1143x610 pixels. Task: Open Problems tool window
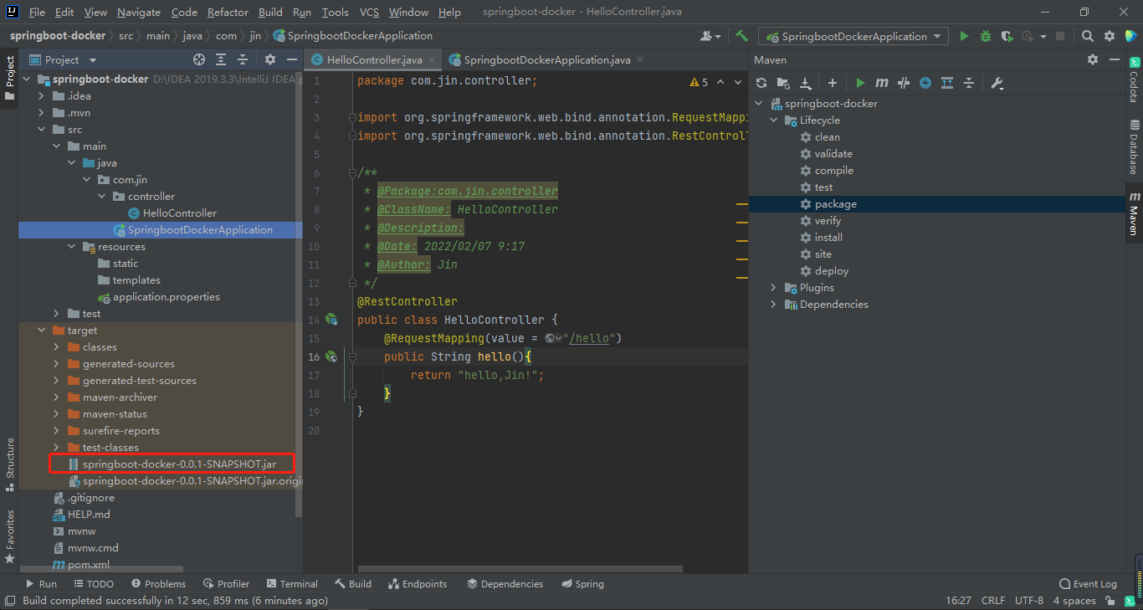point(158,584)
